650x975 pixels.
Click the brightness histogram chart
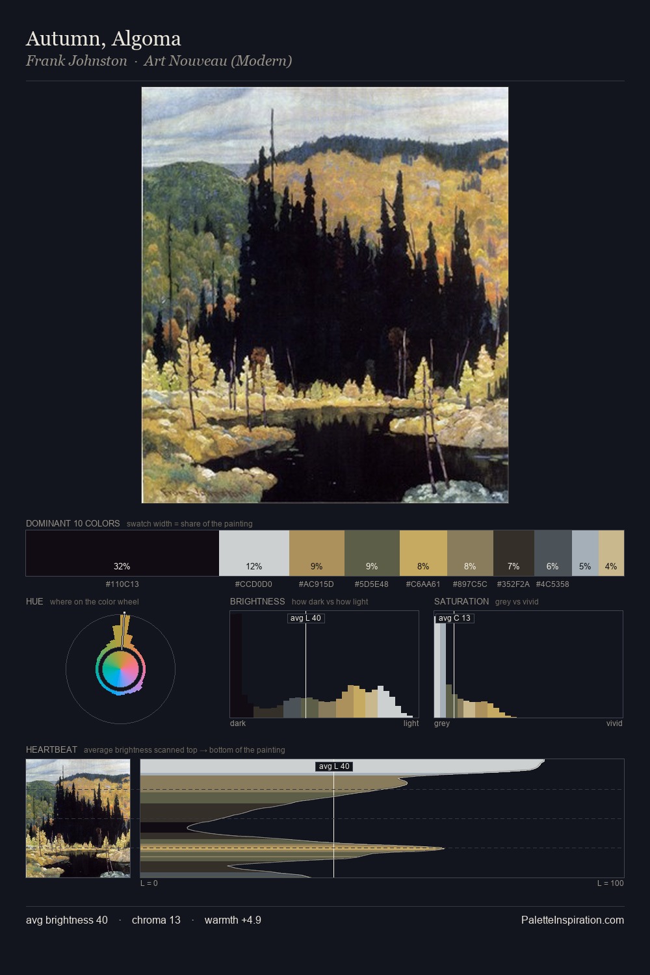coord(324,664)
